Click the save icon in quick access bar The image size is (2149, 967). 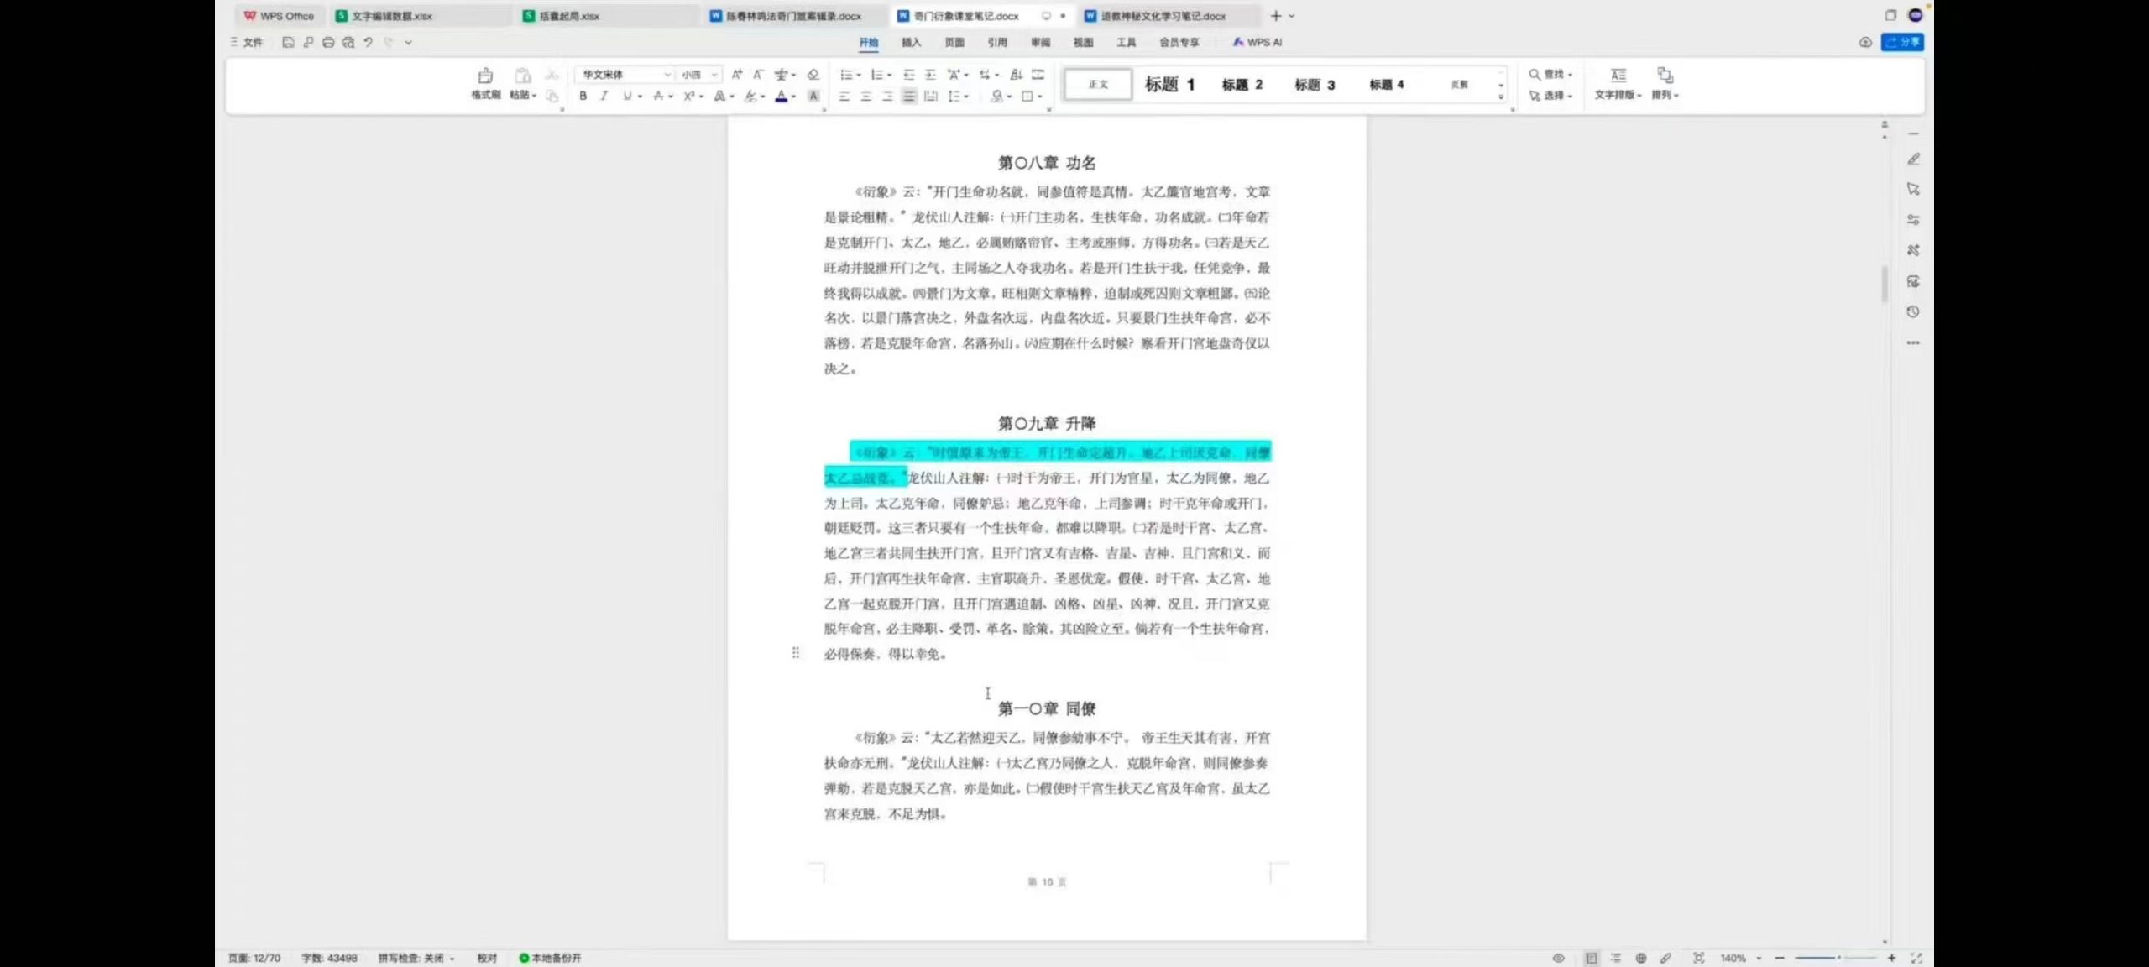click(288, 42)
